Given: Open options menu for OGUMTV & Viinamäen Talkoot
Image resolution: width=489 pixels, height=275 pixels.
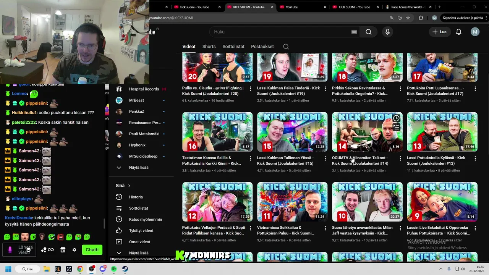Looking at the screenshot, I should 400,159.
